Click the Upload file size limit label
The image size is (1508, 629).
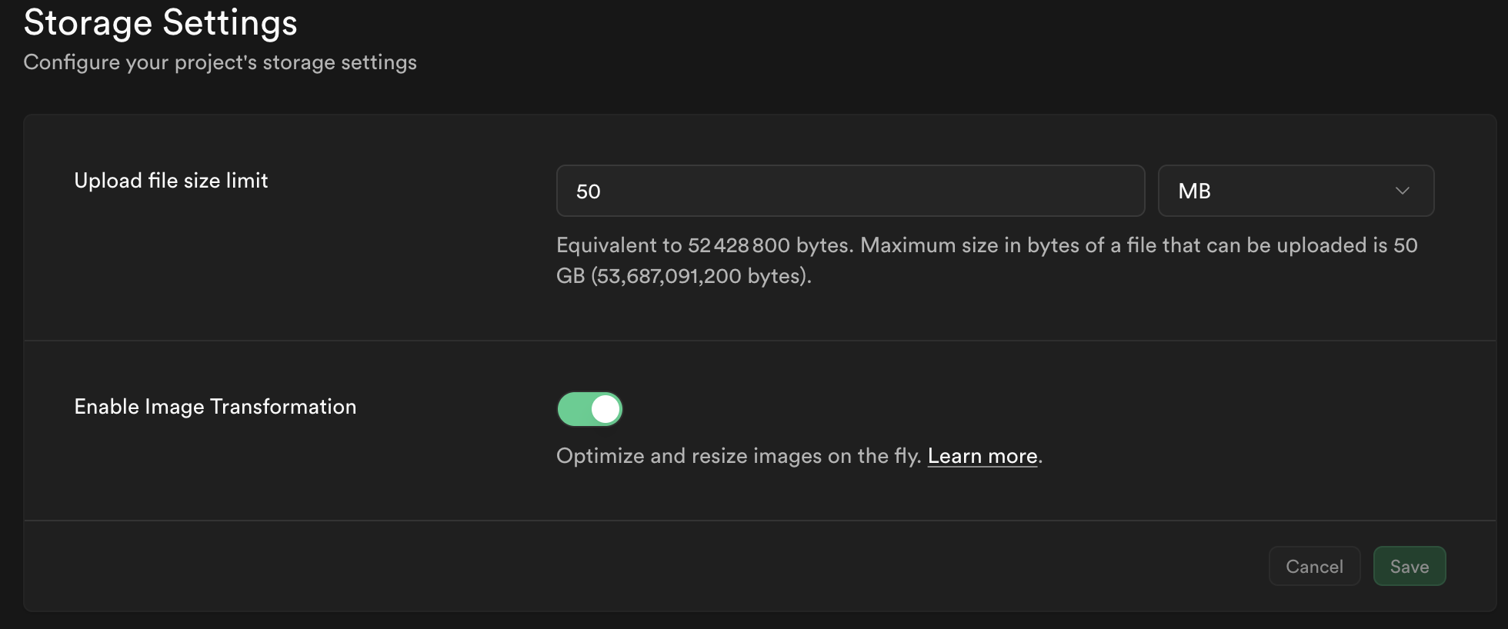coord(171,181)
